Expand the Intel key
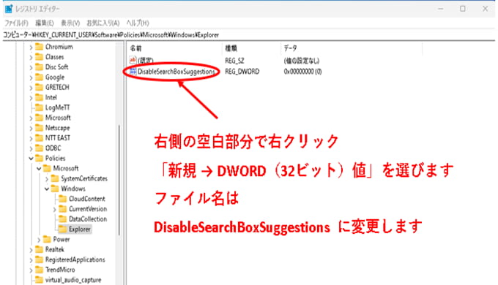This screenshot has width=498, height=285. 31,98
